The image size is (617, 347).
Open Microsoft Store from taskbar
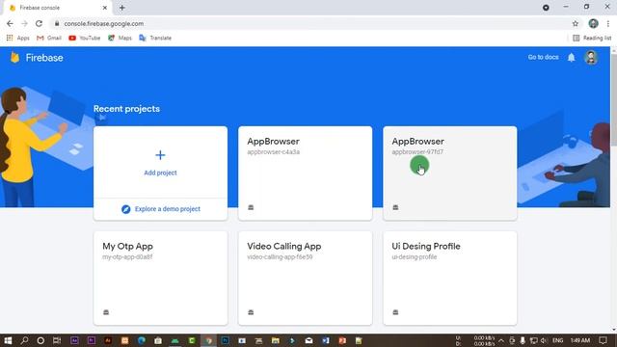(x=158, y=340)
